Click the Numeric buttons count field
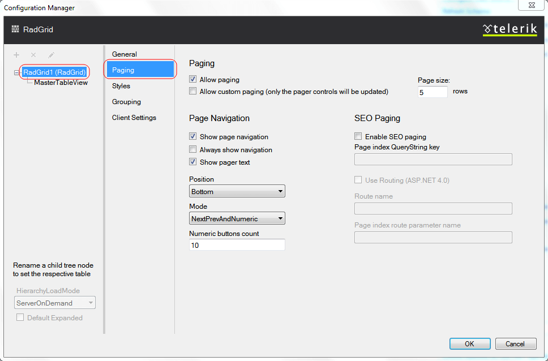Viewport: 548px width, 361px height. (x=237, y=244)
